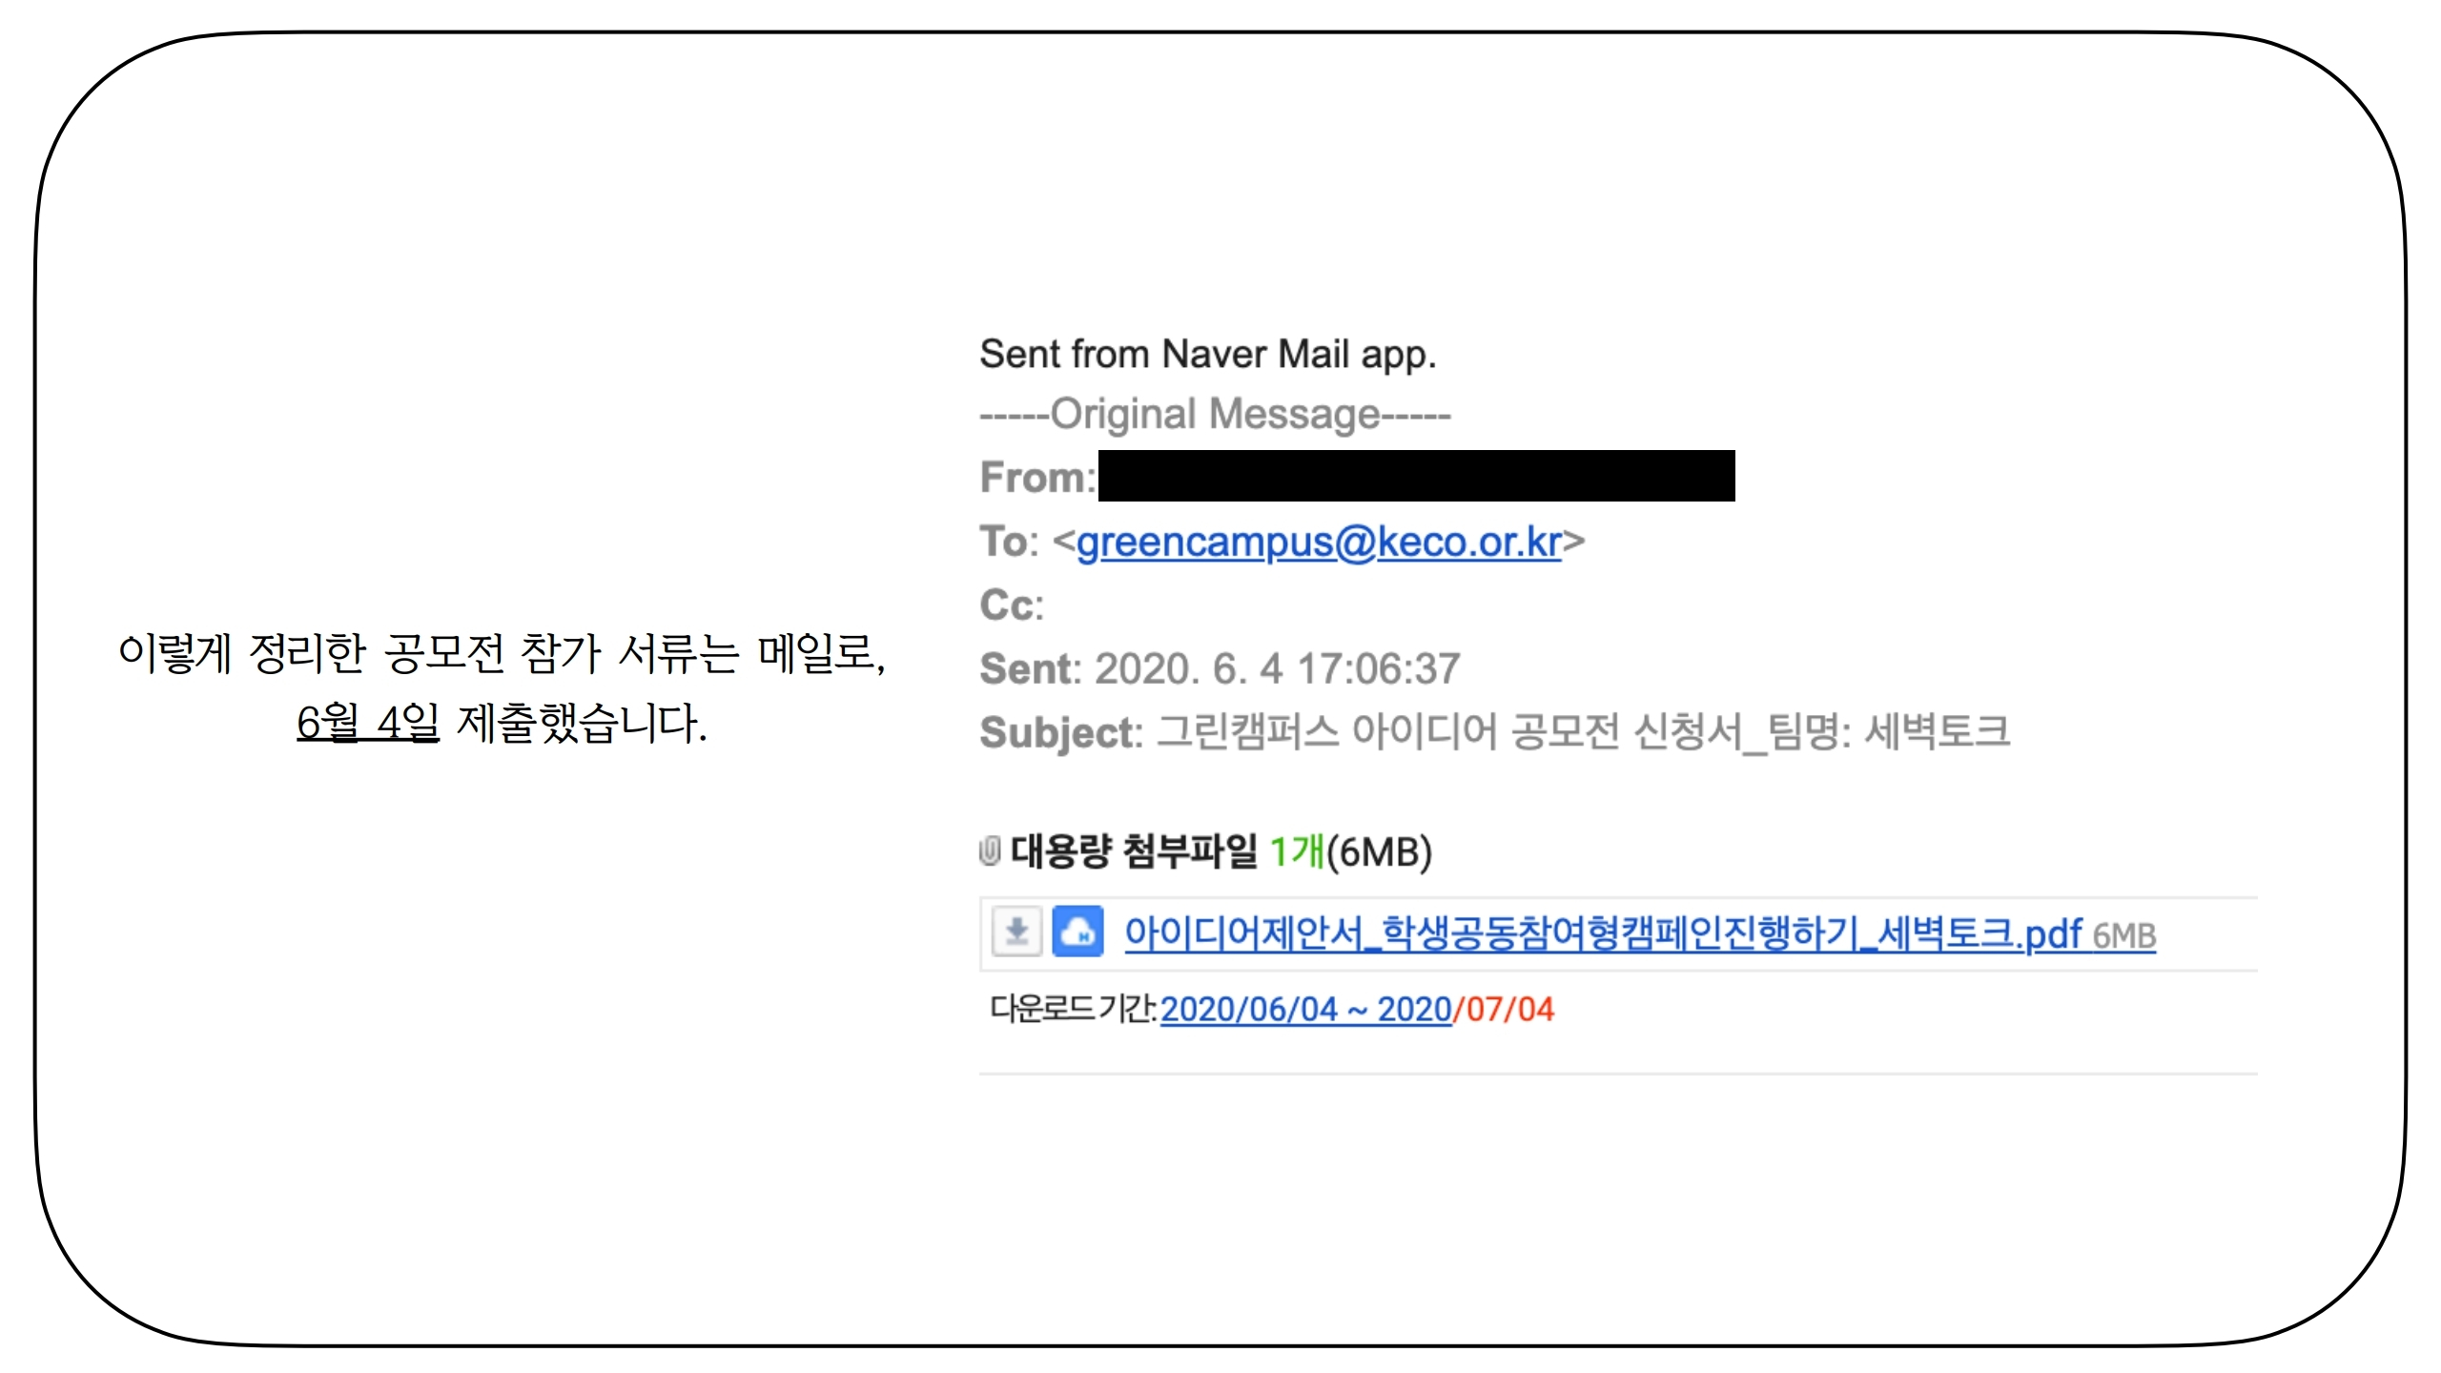
Task: Click the underlined 6월 4일 text
Action: click(368, 722)
